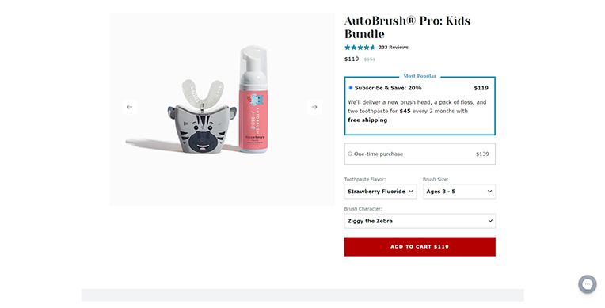
Task: Click the gray banner below product section
Action: [x=302, y=295]
